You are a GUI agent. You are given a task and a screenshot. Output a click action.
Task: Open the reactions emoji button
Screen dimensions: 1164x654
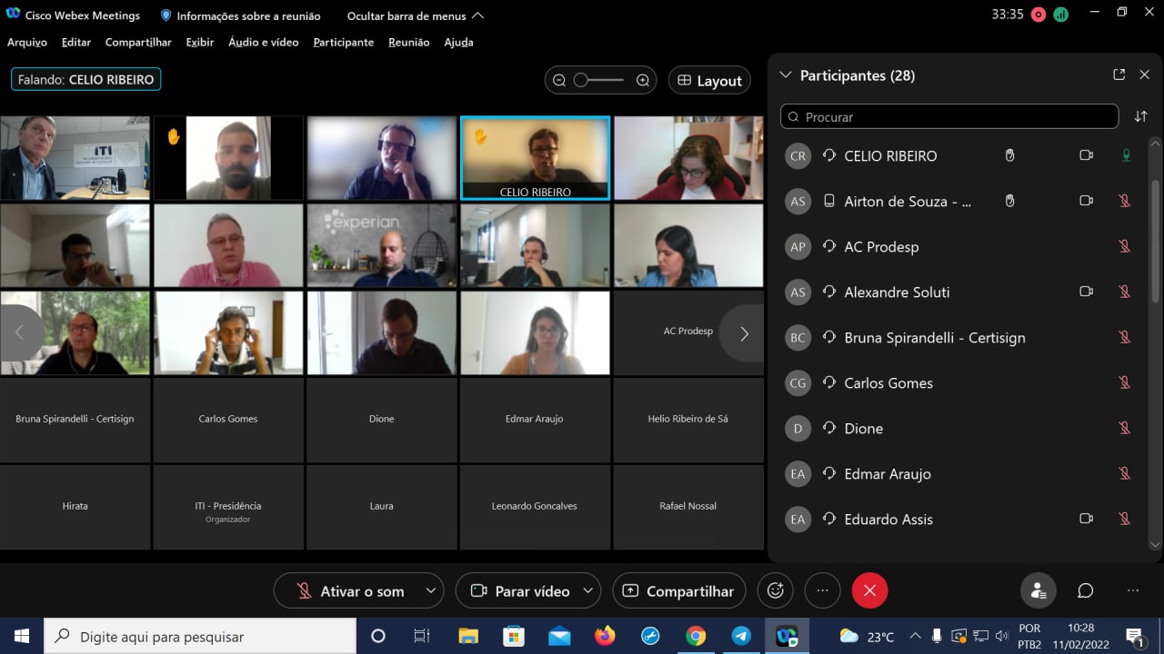pos(776,590)
